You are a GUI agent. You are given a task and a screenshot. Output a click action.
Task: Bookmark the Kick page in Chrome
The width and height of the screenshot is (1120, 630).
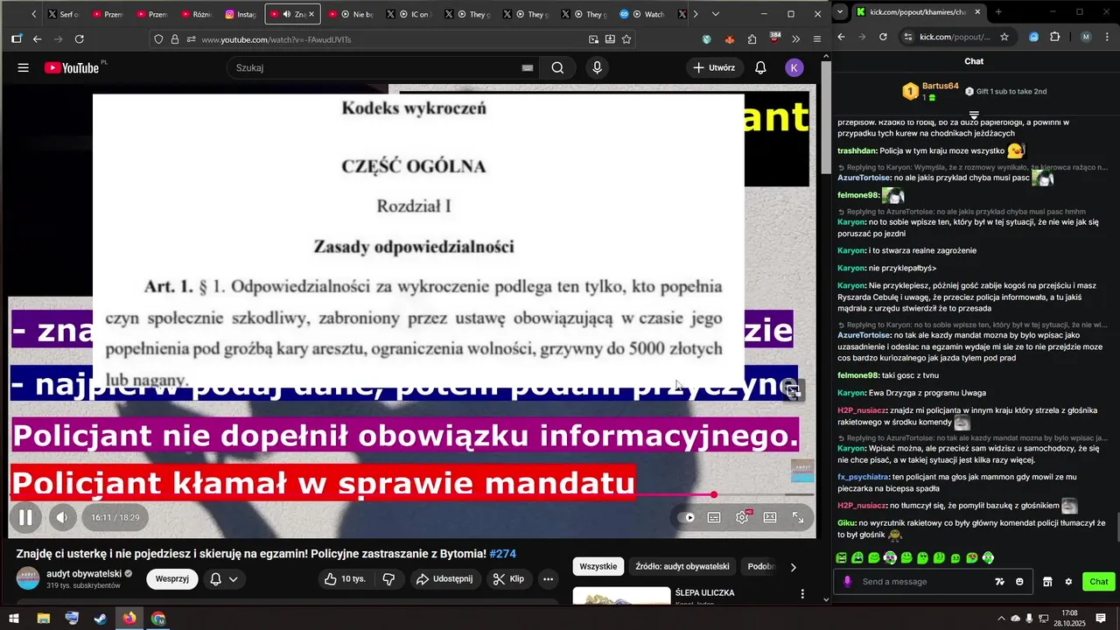click(1004, 37)
